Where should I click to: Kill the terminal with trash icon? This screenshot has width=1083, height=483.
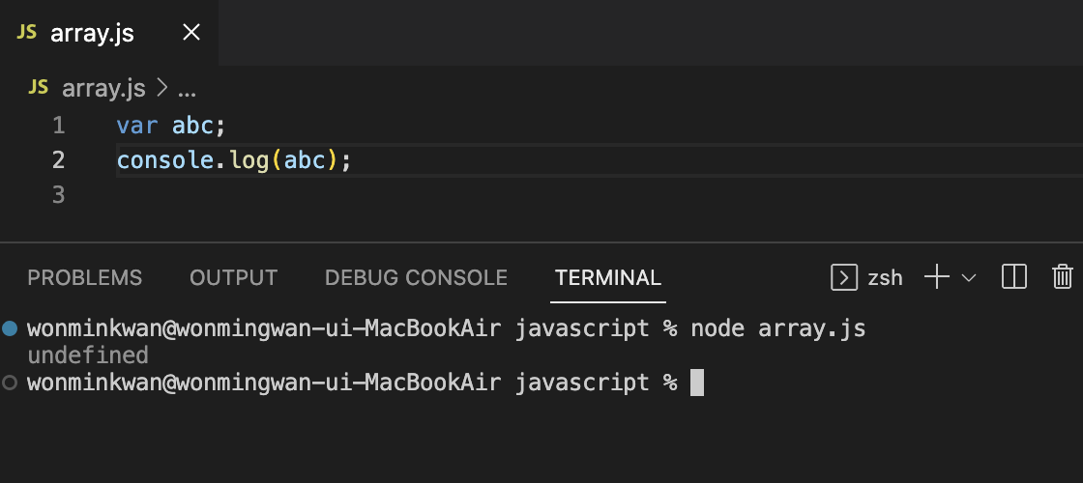coord(1062,278)
